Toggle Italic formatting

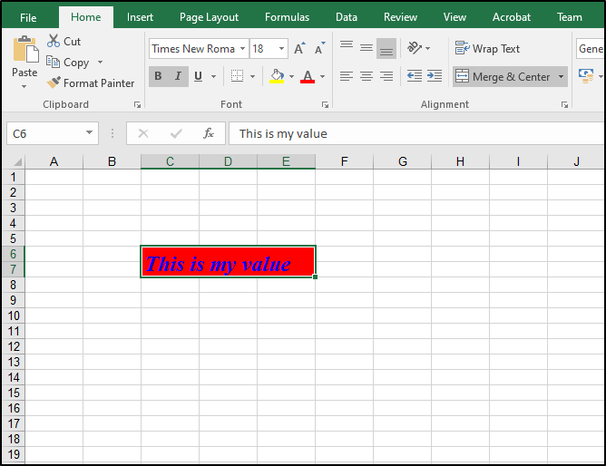[x=178, y=76]
